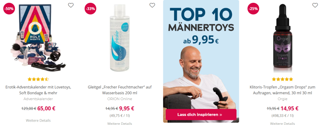
Task: Add Erotik-Adventskalender to wishlist via heart icon
Action: pyautogui.click(x=71, y=5)
